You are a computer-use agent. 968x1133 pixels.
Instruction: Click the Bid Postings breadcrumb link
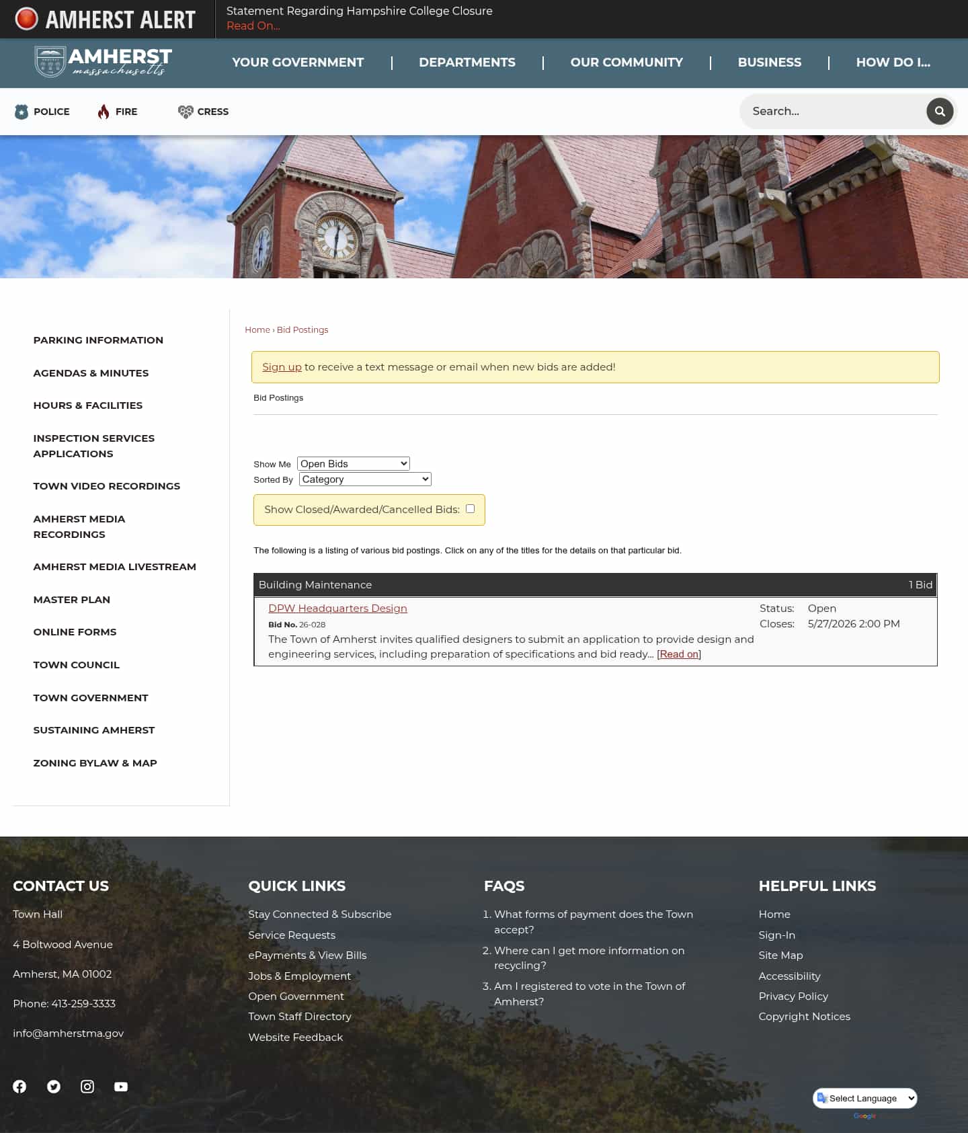(302, 329)
